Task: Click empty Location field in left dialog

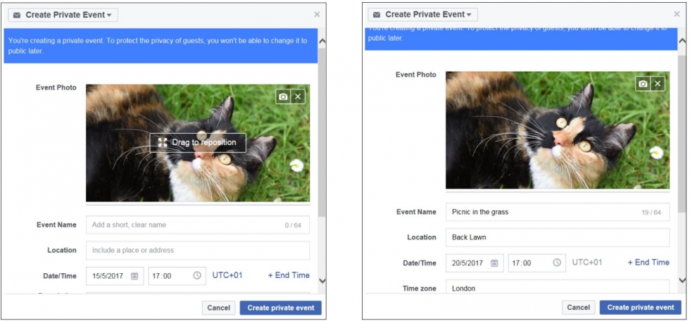Action: pyautogui.click(x=198, y=250)
